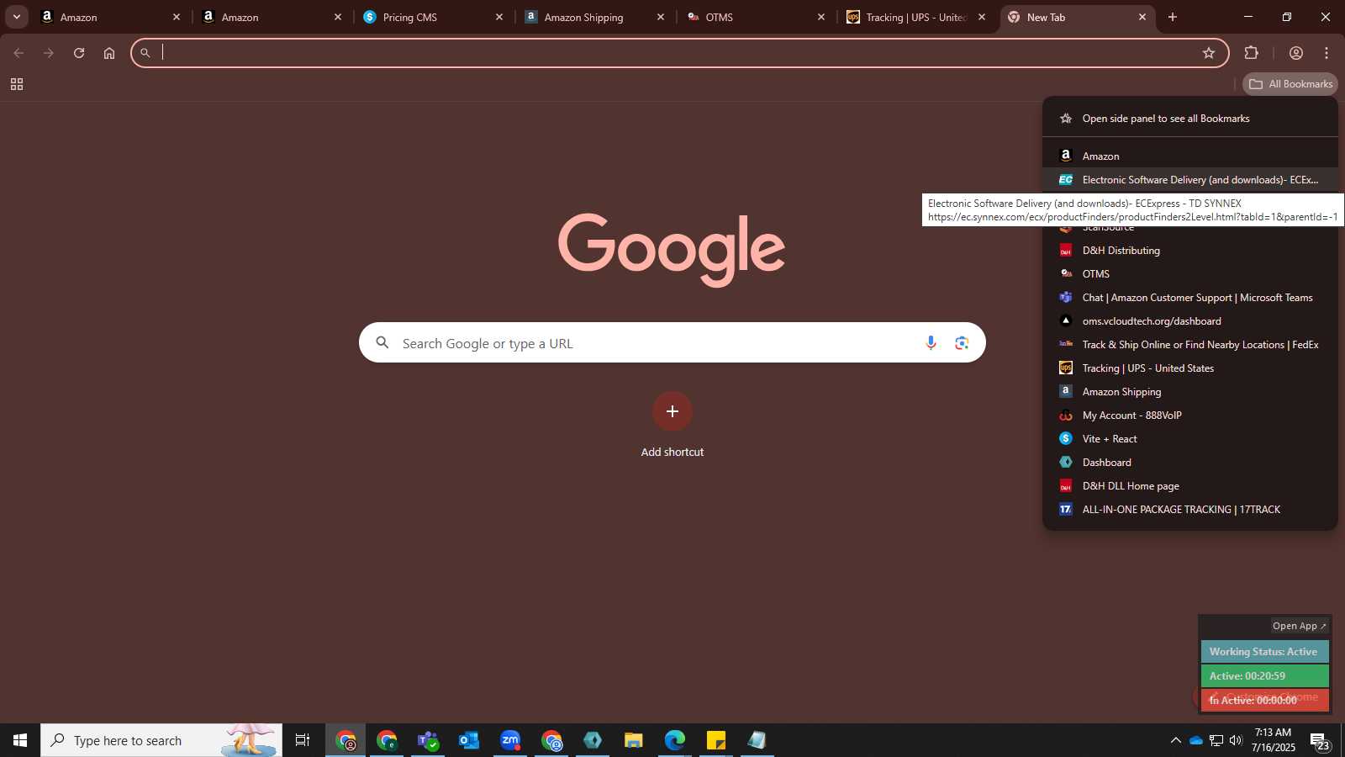Open the FedEx Track & Ship bookmark
The image size is (1345, 757).
(1189, 345)
